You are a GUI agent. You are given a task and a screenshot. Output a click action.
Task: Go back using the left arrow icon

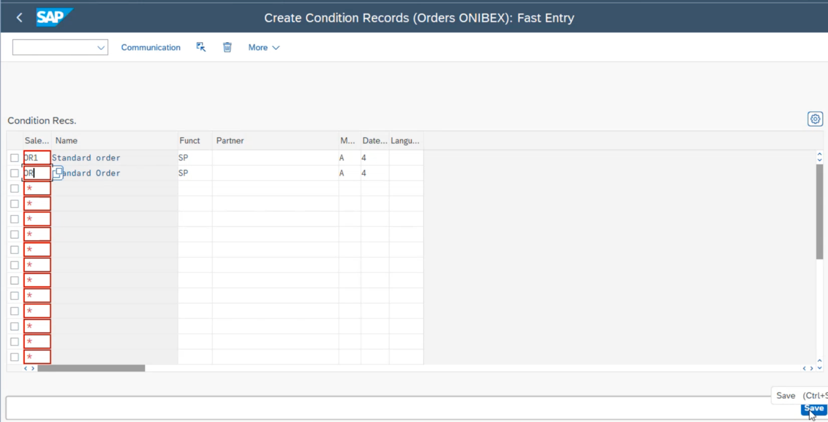(19, 18)
